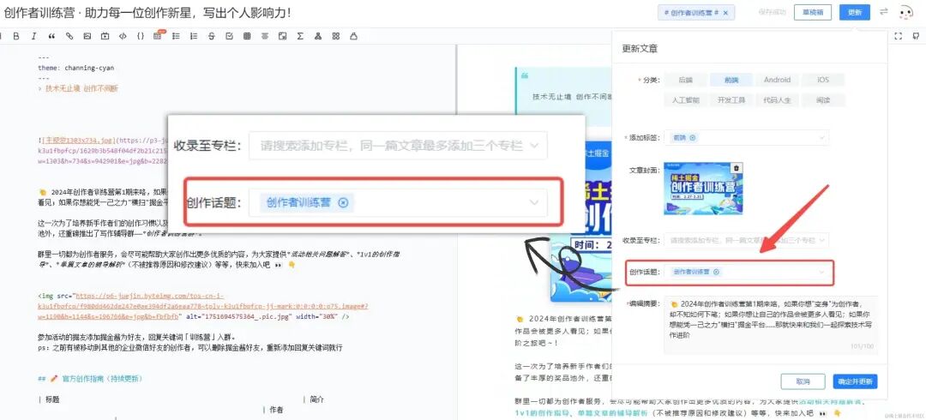Screen dimensions: 926x420
Task: Select the 阅读 category
Action: [823, 99]
